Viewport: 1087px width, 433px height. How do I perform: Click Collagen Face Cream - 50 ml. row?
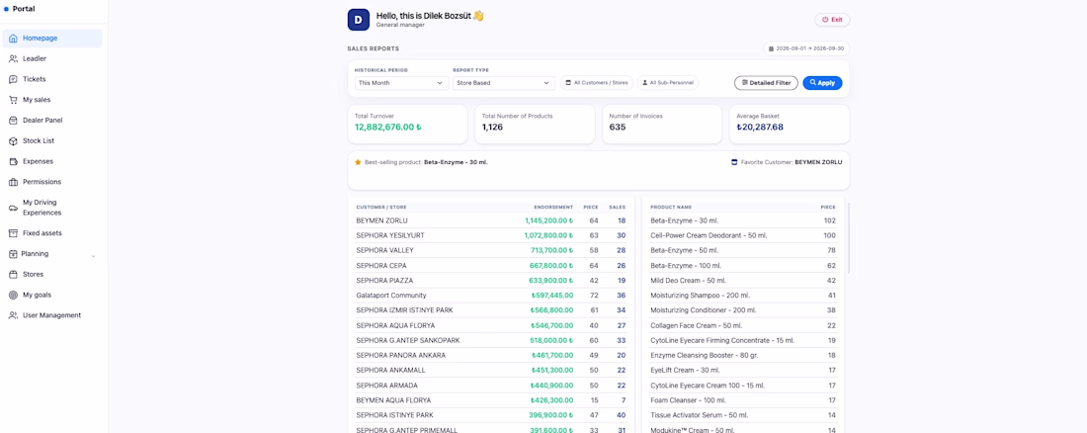click(x=742, y=325)
